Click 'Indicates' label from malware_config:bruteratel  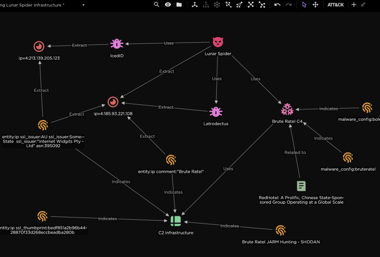[323, 138]
